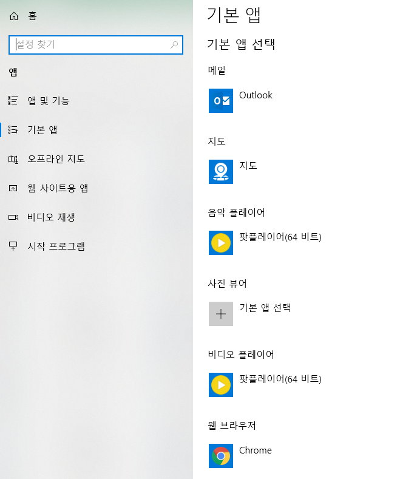Change default web browser Chrome

click(256, 450)
